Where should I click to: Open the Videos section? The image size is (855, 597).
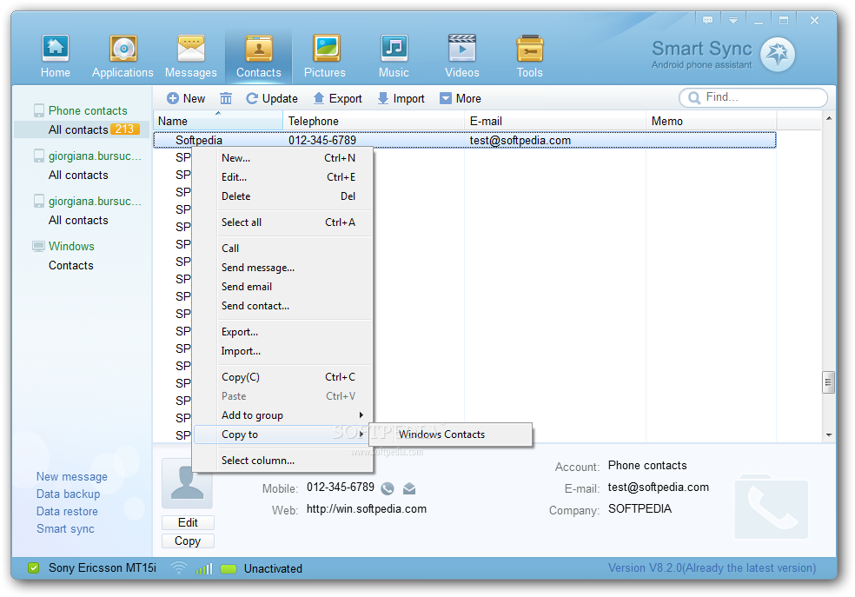click(x=462, y=56)
